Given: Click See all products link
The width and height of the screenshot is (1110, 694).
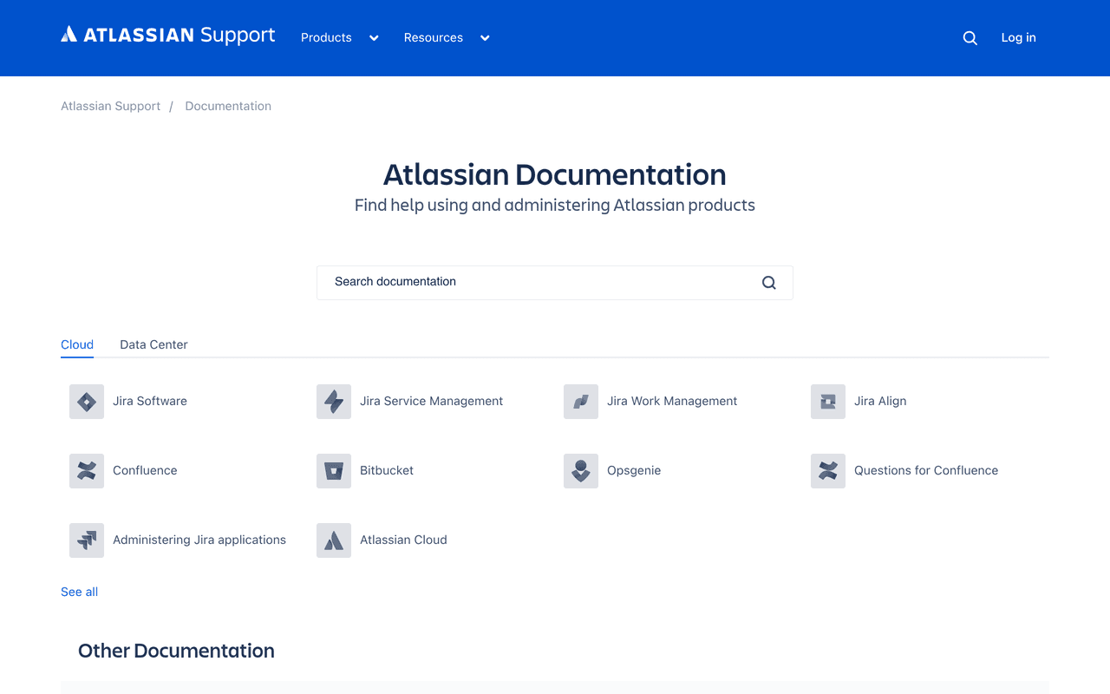Looking at the screenshot, I should [x=79, y=592].
